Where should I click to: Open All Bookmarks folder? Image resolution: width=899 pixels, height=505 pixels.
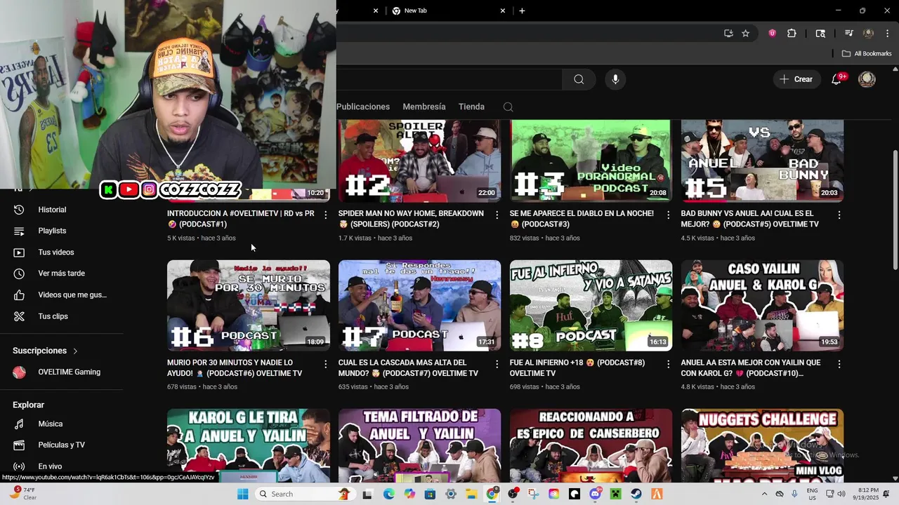[x=866, y=53]
